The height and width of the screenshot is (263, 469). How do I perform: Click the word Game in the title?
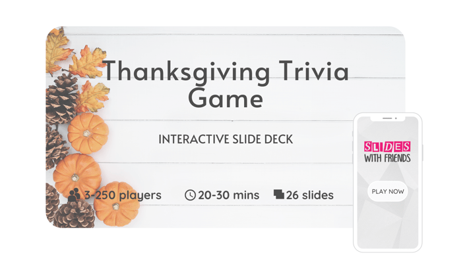pyautogui.click(x=226, y=99)
